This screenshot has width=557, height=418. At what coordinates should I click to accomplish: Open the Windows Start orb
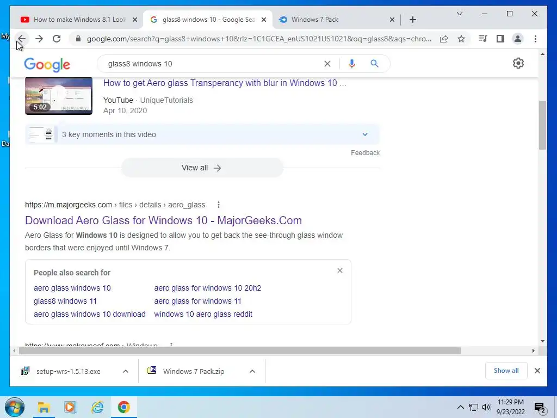point(15,407)
